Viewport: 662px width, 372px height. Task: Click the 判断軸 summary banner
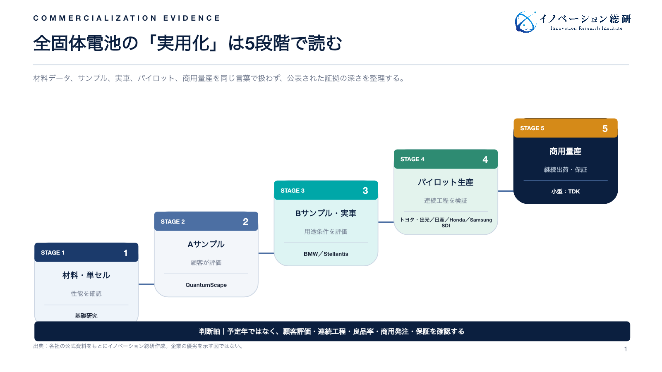(x=332, y=331)
